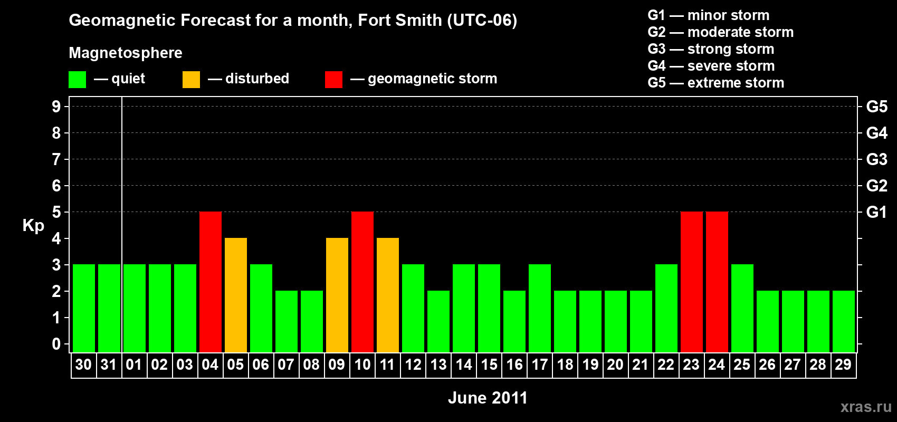Click Kp value 5 on left axis
The height and width of the screenshot is (422, 897).
(56, 212)
